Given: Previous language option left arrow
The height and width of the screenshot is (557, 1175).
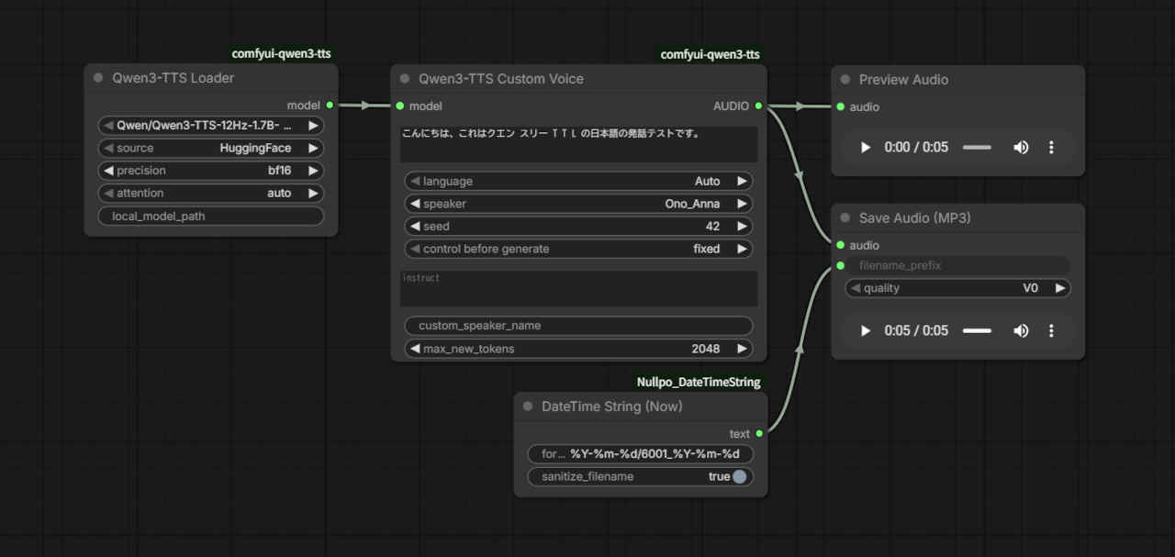Looking at the screenshot, I should [x=415, y=182].
